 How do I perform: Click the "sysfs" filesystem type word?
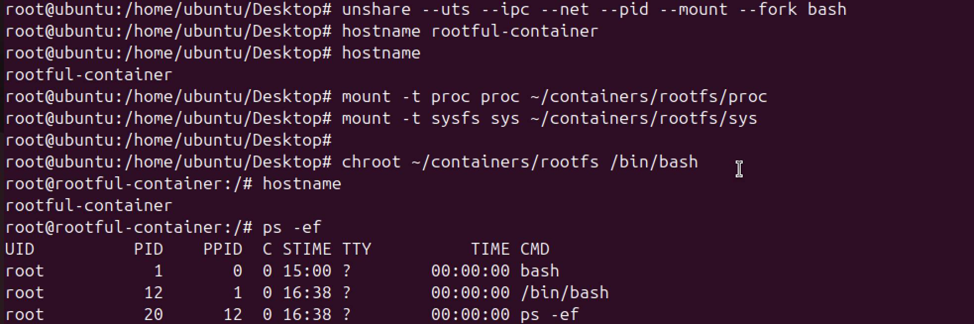coord(455,118)
